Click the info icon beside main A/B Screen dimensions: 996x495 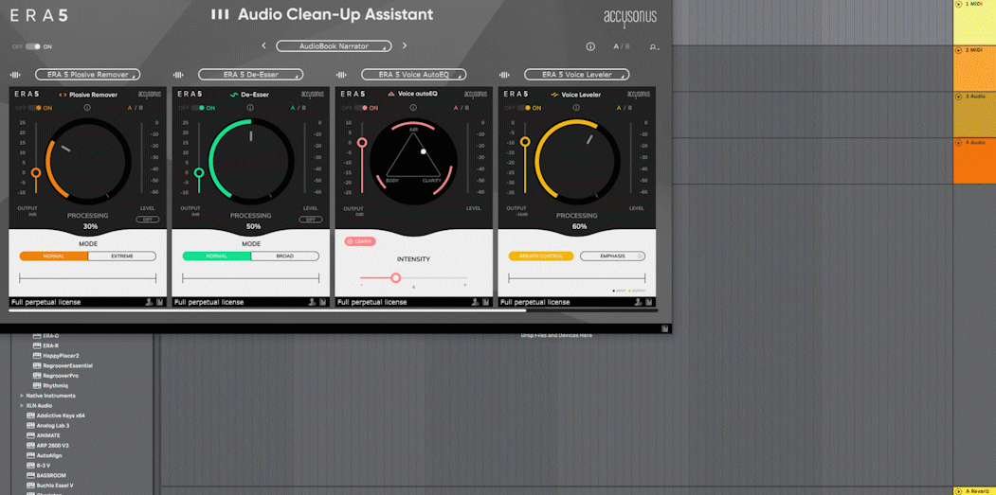coord(590,46)
